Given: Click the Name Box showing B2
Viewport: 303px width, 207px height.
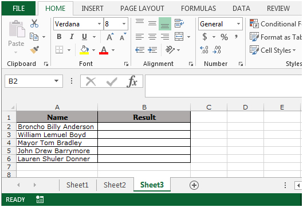Looking at the screenshot, I should (x=34, y=81).
